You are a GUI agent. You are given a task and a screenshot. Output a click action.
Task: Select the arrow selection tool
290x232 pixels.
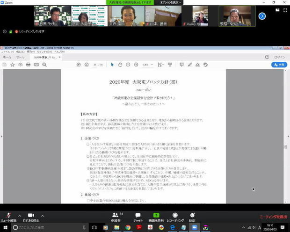point(112,65)
